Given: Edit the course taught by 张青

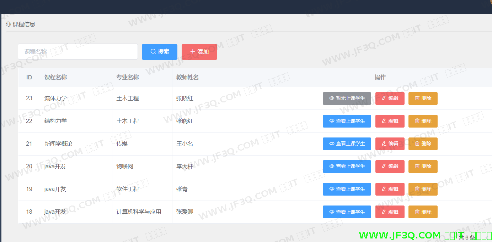Looking at the screenshot, I should (x=390, y=189).
